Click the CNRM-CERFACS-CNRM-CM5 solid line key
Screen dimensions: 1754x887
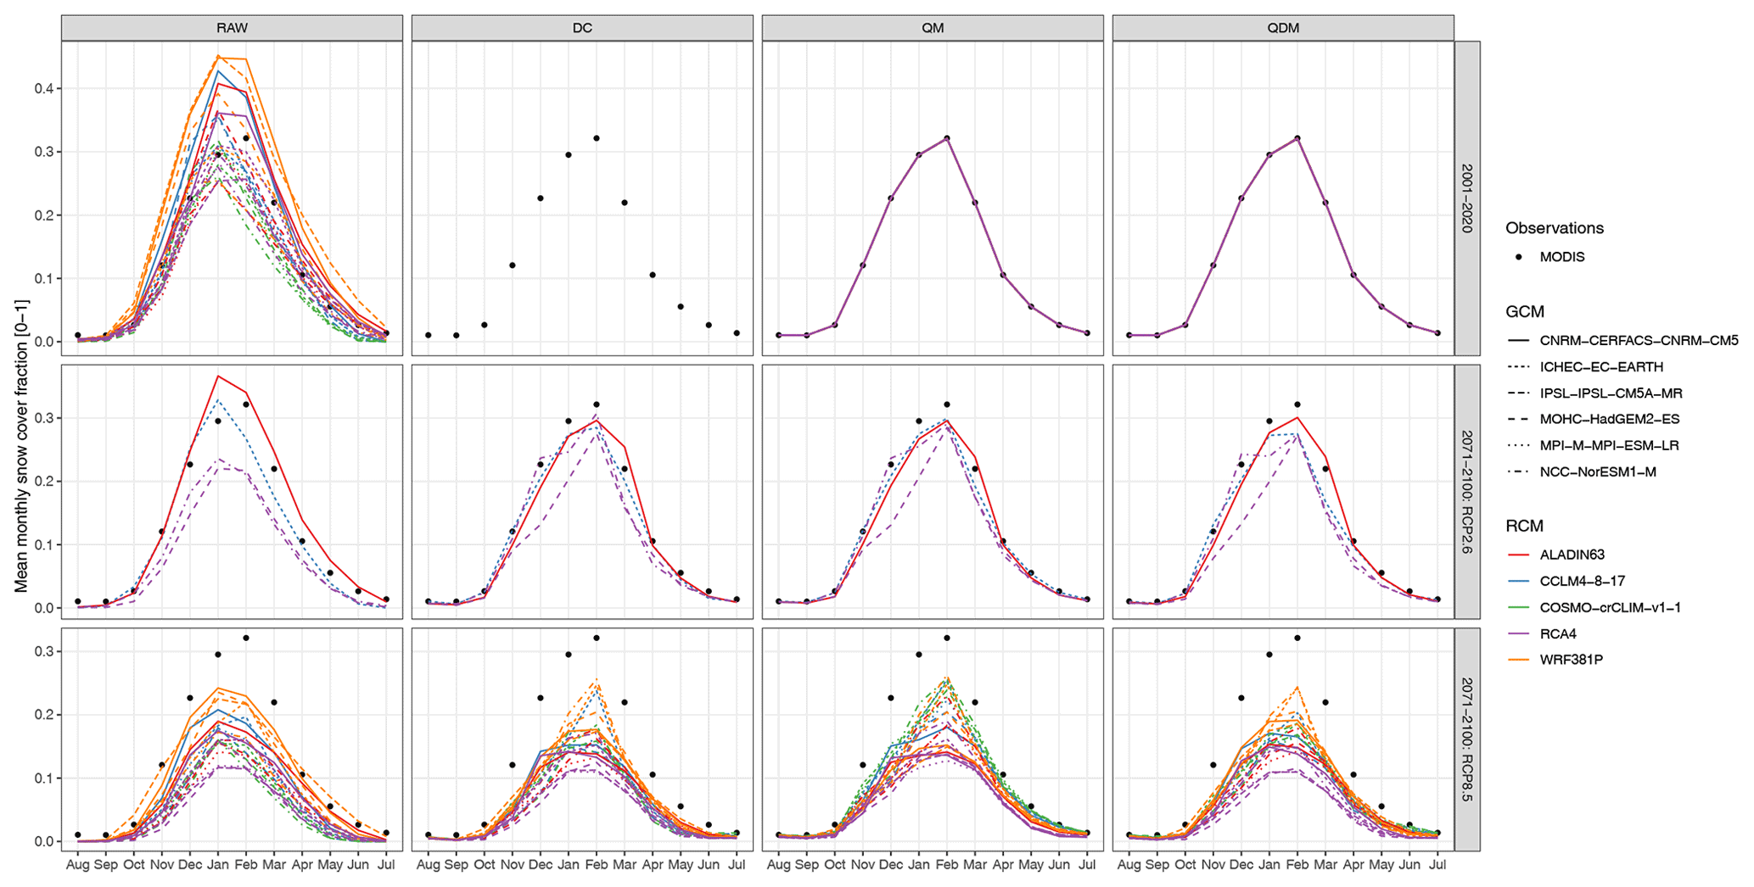pyautogui.click(x=1520, y=341)
